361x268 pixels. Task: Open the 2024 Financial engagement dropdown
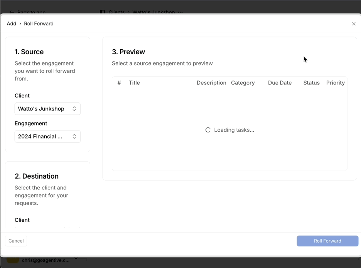[47, 136]
